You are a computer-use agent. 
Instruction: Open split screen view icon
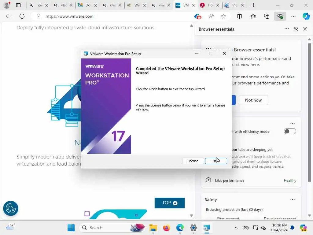(x=239, y=16)
